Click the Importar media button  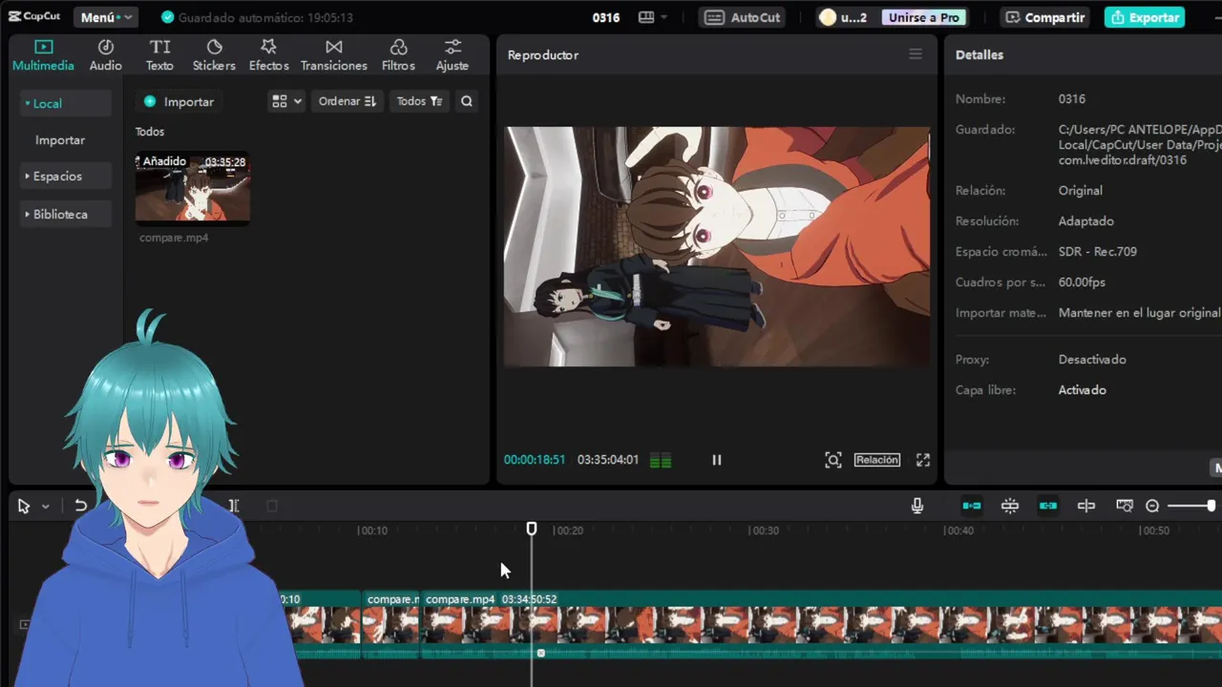(179, 101)
